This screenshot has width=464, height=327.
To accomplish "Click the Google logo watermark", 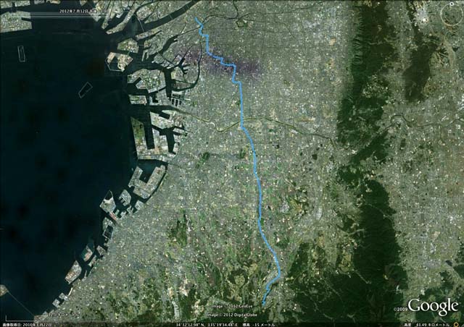I will (x=433, y=307).
